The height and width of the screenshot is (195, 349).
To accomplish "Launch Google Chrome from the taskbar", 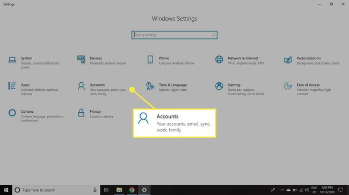I will pyautogui.click(x=132, y=190).
